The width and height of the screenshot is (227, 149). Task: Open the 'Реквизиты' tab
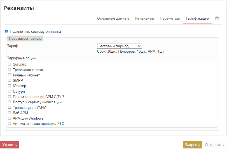144,18
